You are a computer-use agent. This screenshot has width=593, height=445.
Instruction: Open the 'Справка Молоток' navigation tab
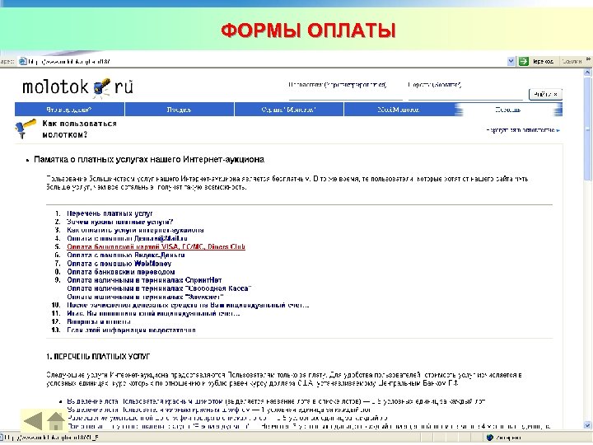click(x=288, y=110)
